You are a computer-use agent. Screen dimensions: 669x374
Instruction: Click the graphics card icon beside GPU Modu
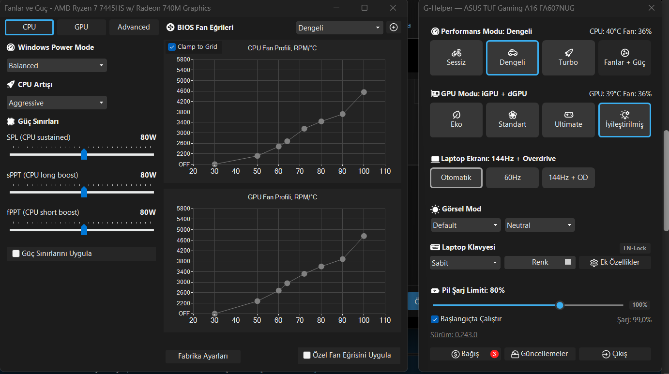tap(435, 94)
